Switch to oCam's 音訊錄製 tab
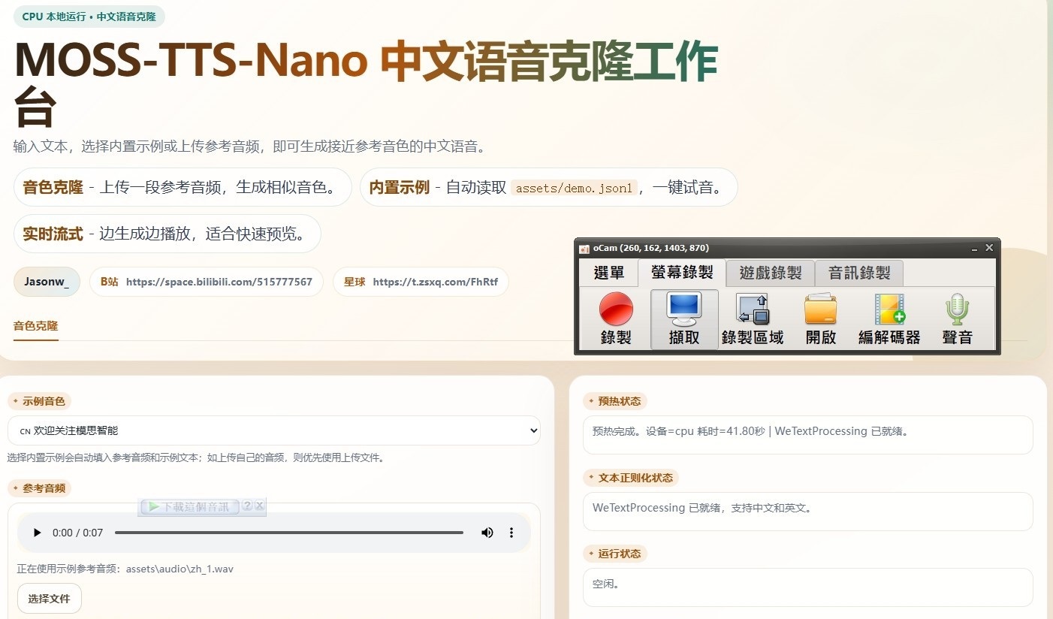Viewport: 1053px width, 619px height. click(859, 273)
